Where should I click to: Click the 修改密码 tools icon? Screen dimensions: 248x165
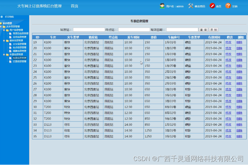pyautogui.click(x=191, y=6)
